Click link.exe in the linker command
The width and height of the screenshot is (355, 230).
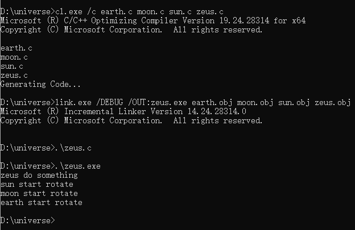75,102
